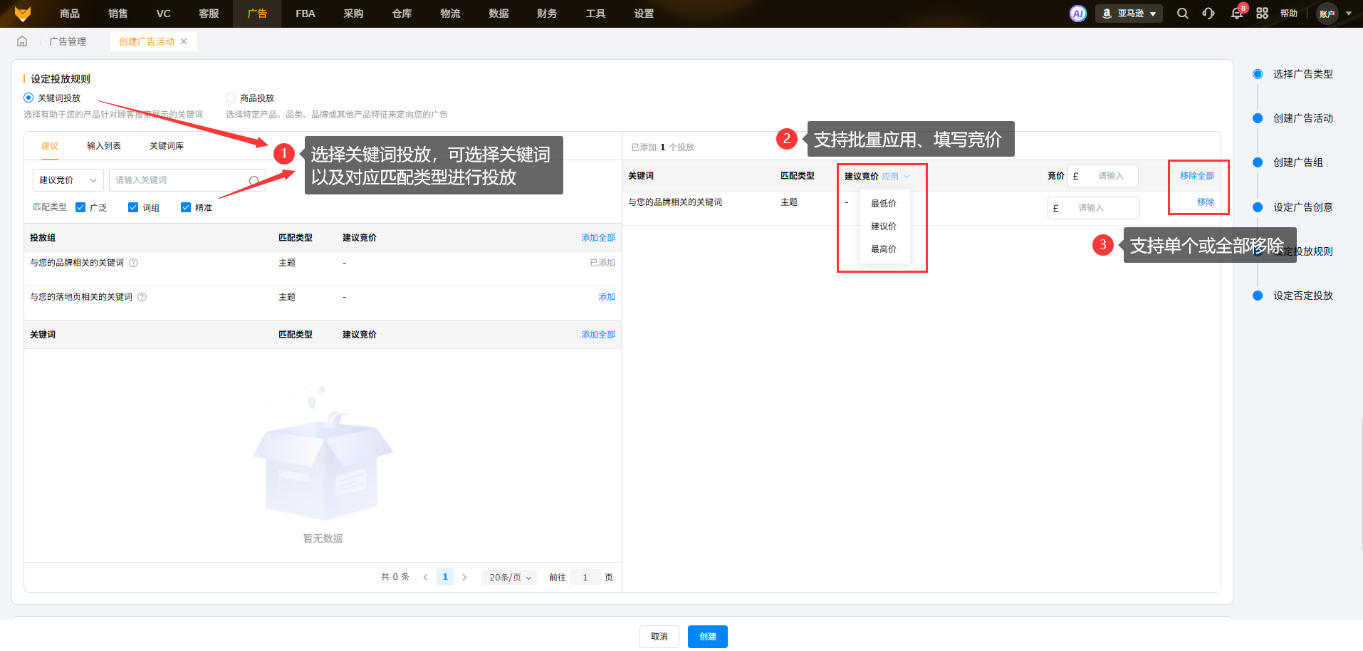Click help icon beside 与您的落地页相关的关键词
The image size is (1363, 651).
point(142,297)
